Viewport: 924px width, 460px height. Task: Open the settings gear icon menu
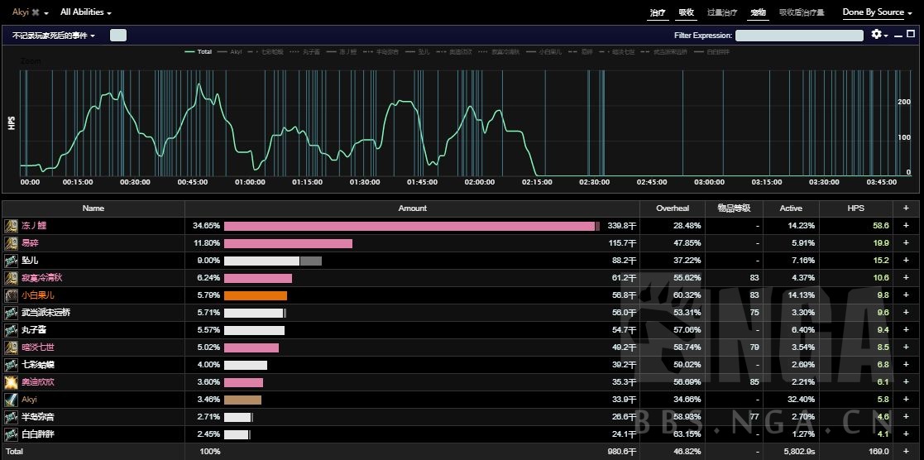click(x=877, y=35)
